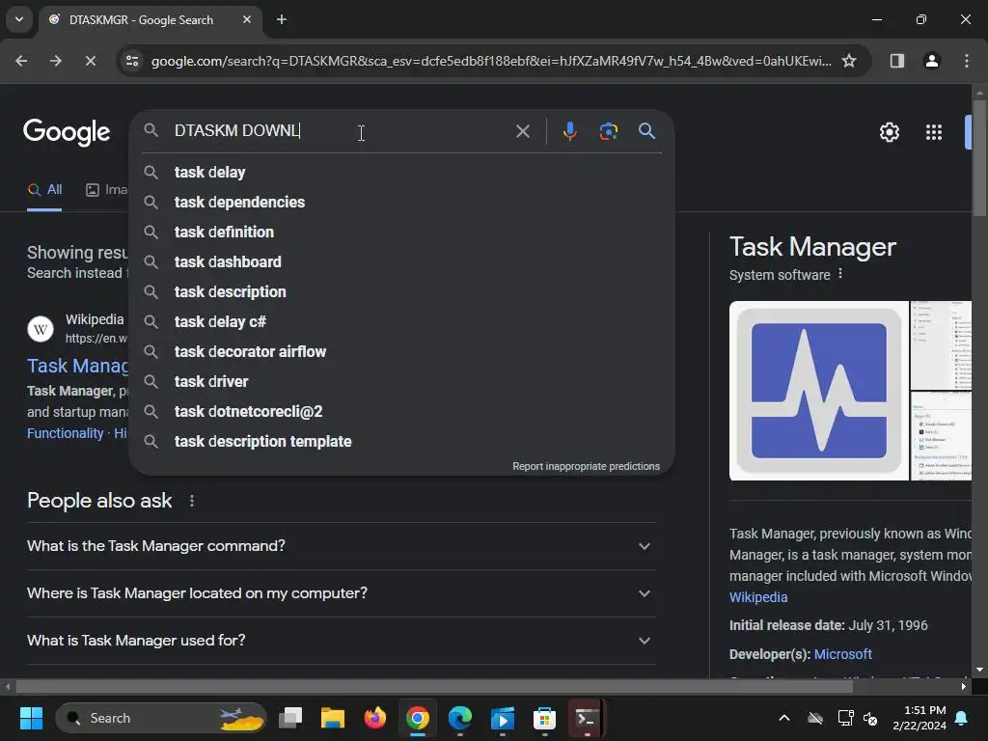Expand 'What is the Task Manager command?'
This screenshot has height=741, width=988.
pos(341,546)
